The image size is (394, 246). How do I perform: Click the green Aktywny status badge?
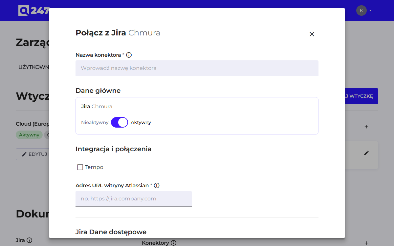coord(29,135)
